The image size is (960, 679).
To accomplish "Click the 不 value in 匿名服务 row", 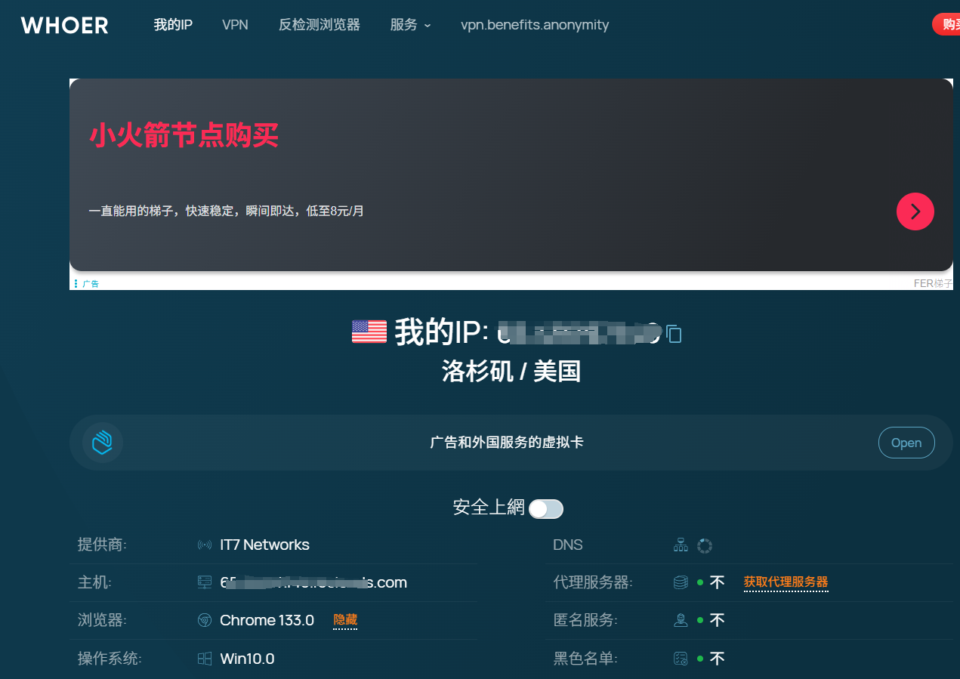I will [x=717, y=620].
